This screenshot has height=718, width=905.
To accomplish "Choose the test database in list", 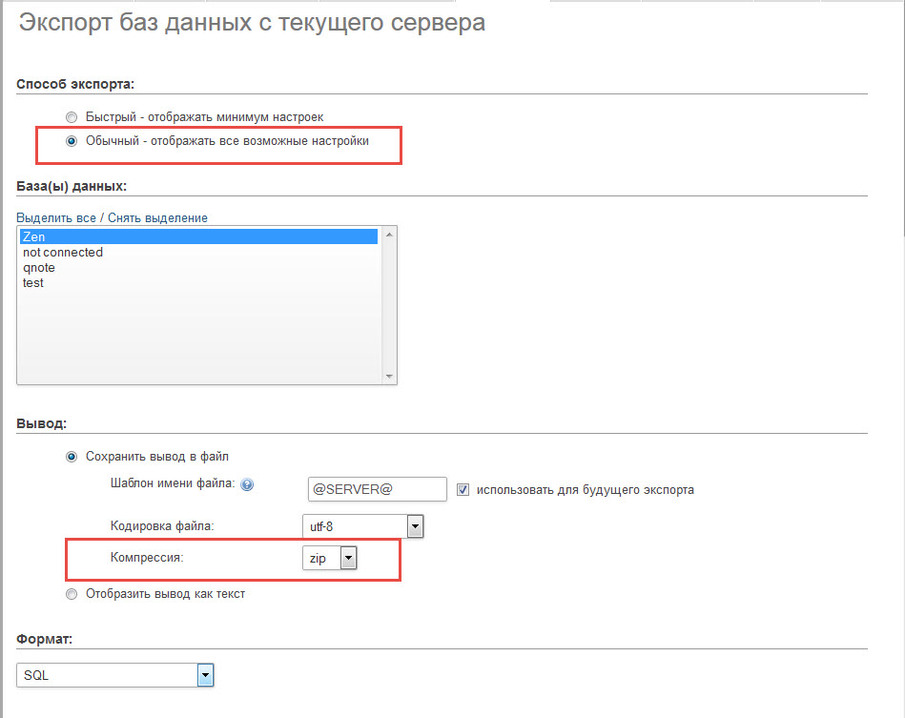I will [x=199, y=283].
